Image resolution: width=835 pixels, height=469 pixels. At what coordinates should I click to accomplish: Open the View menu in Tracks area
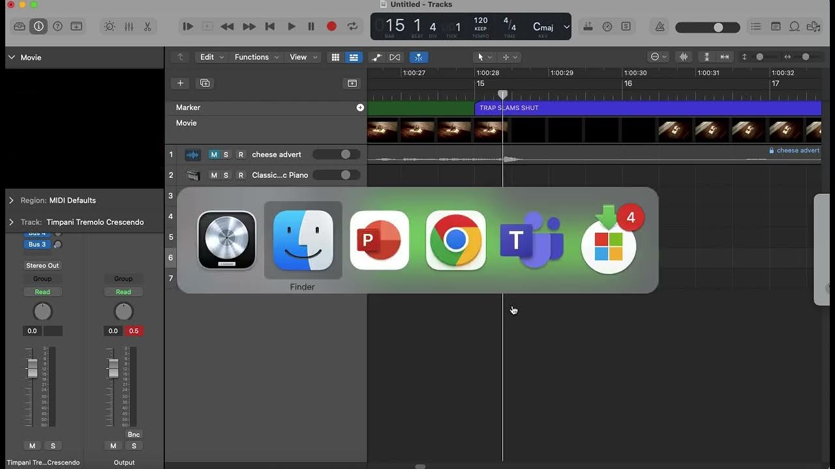click(x=303, y=57)
